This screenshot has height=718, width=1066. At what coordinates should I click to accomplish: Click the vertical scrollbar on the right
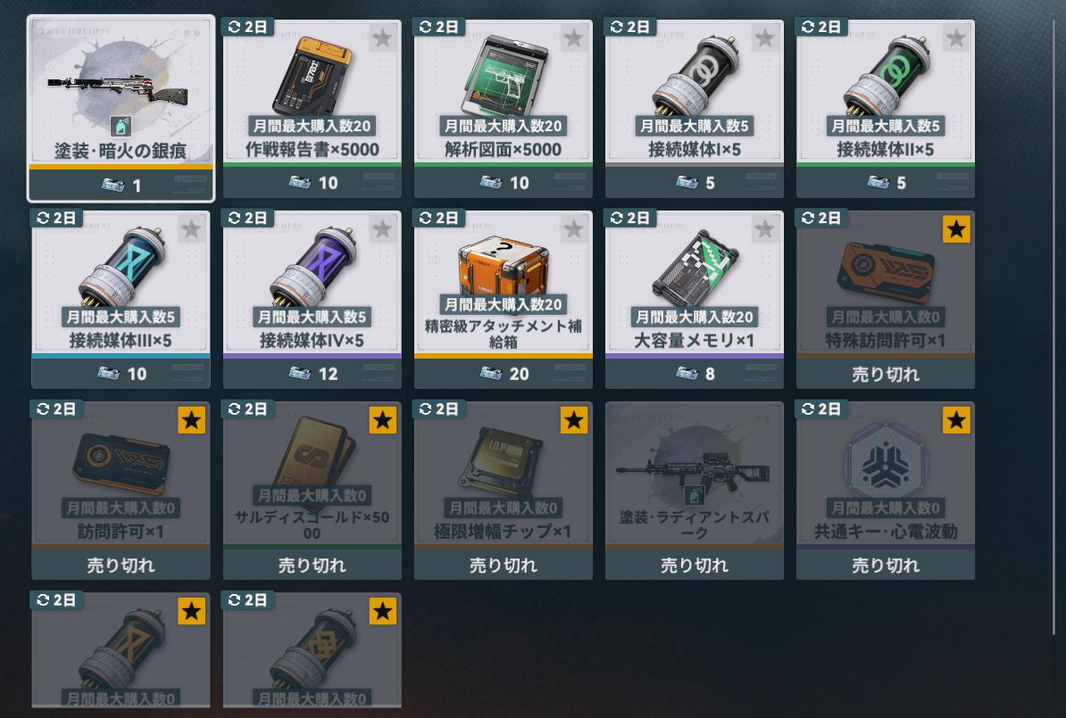1054,326
